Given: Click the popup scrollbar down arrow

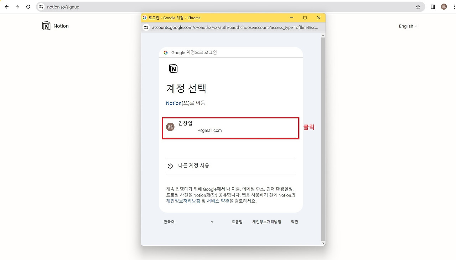Looking at the screenshot, I should click(323, 243).
